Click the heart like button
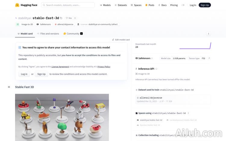 (69, 18)
